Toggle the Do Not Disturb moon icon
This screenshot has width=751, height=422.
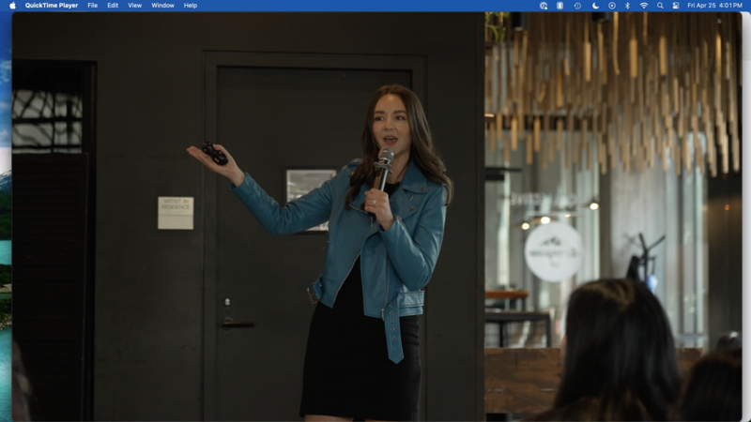coord(595,6)
